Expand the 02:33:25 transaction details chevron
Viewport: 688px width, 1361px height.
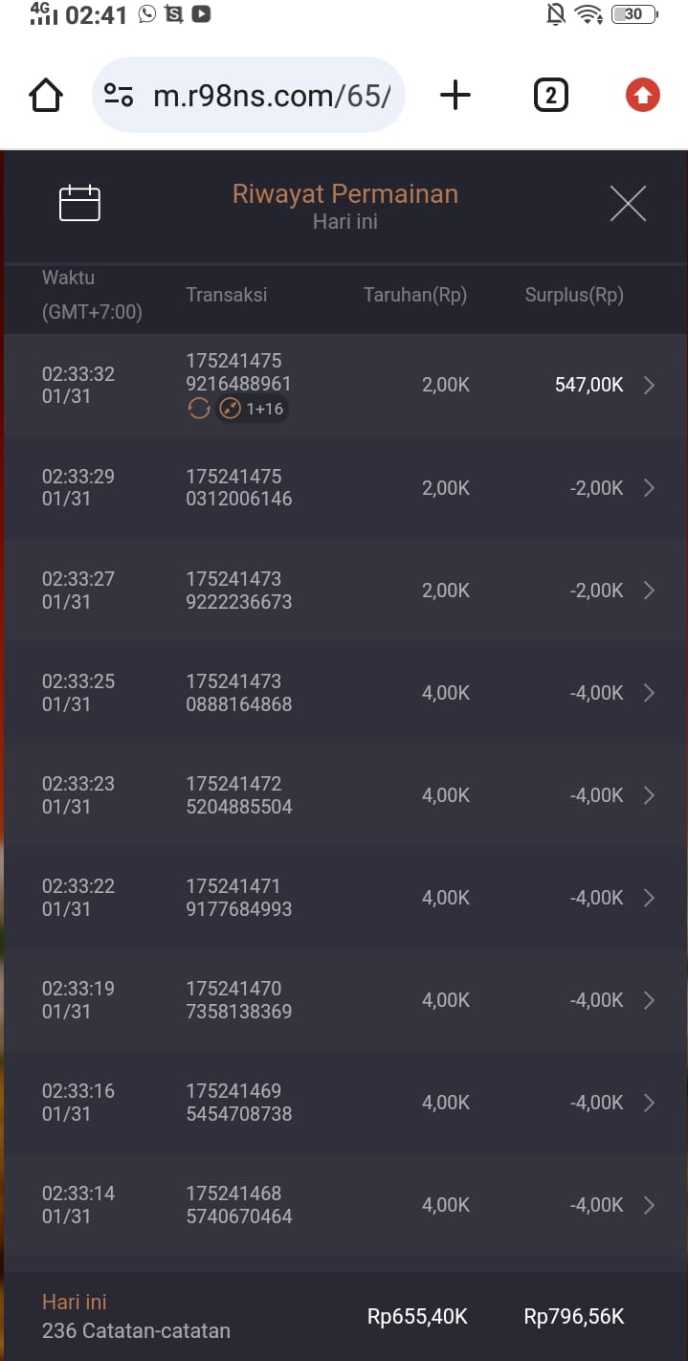(649, 693)
